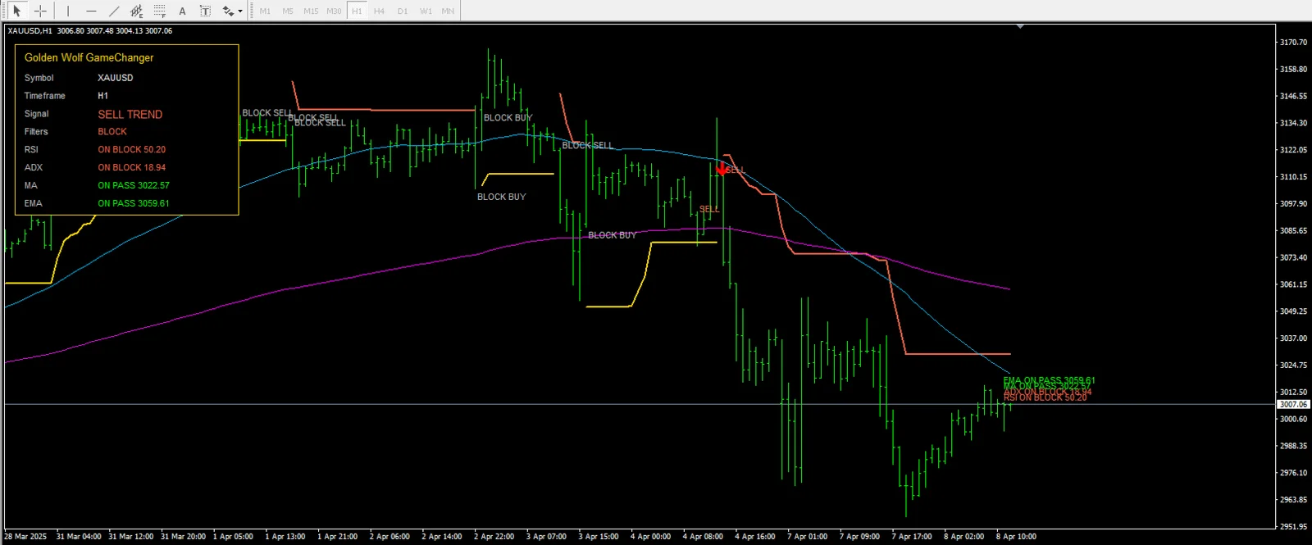Pick the vertical line drawing tool

tap(68, 11)
